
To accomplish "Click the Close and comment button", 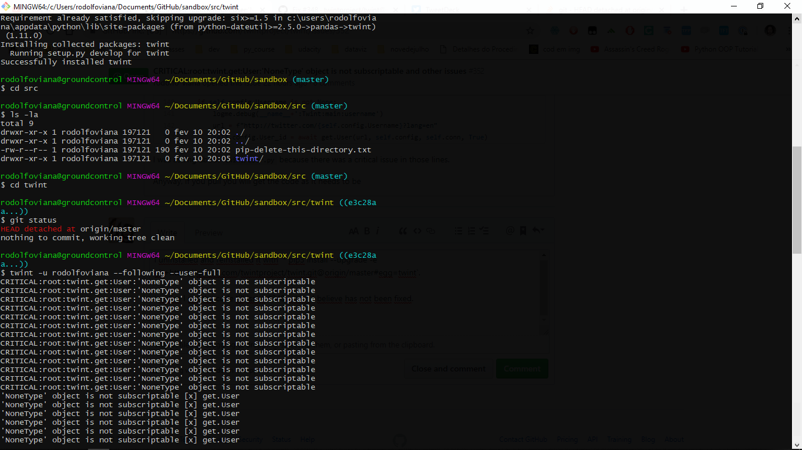I will [x=448, y=369].
